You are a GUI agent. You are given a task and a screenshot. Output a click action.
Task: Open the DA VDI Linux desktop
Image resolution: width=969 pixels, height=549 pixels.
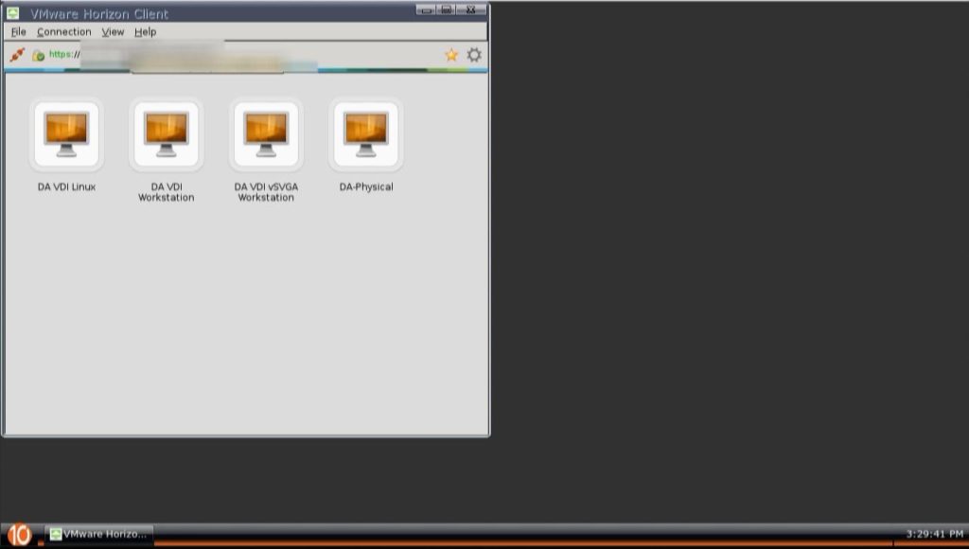66,134
